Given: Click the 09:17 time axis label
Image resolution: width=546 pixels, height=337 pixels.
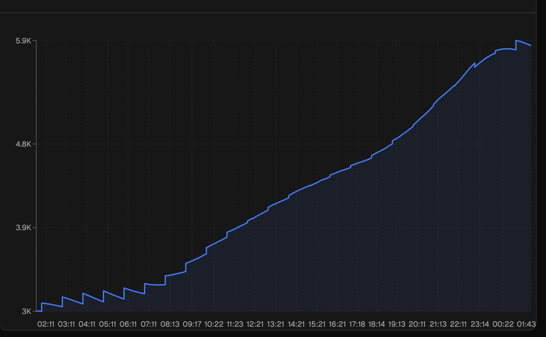Looking at the screenshot, I should coord(192,324).
